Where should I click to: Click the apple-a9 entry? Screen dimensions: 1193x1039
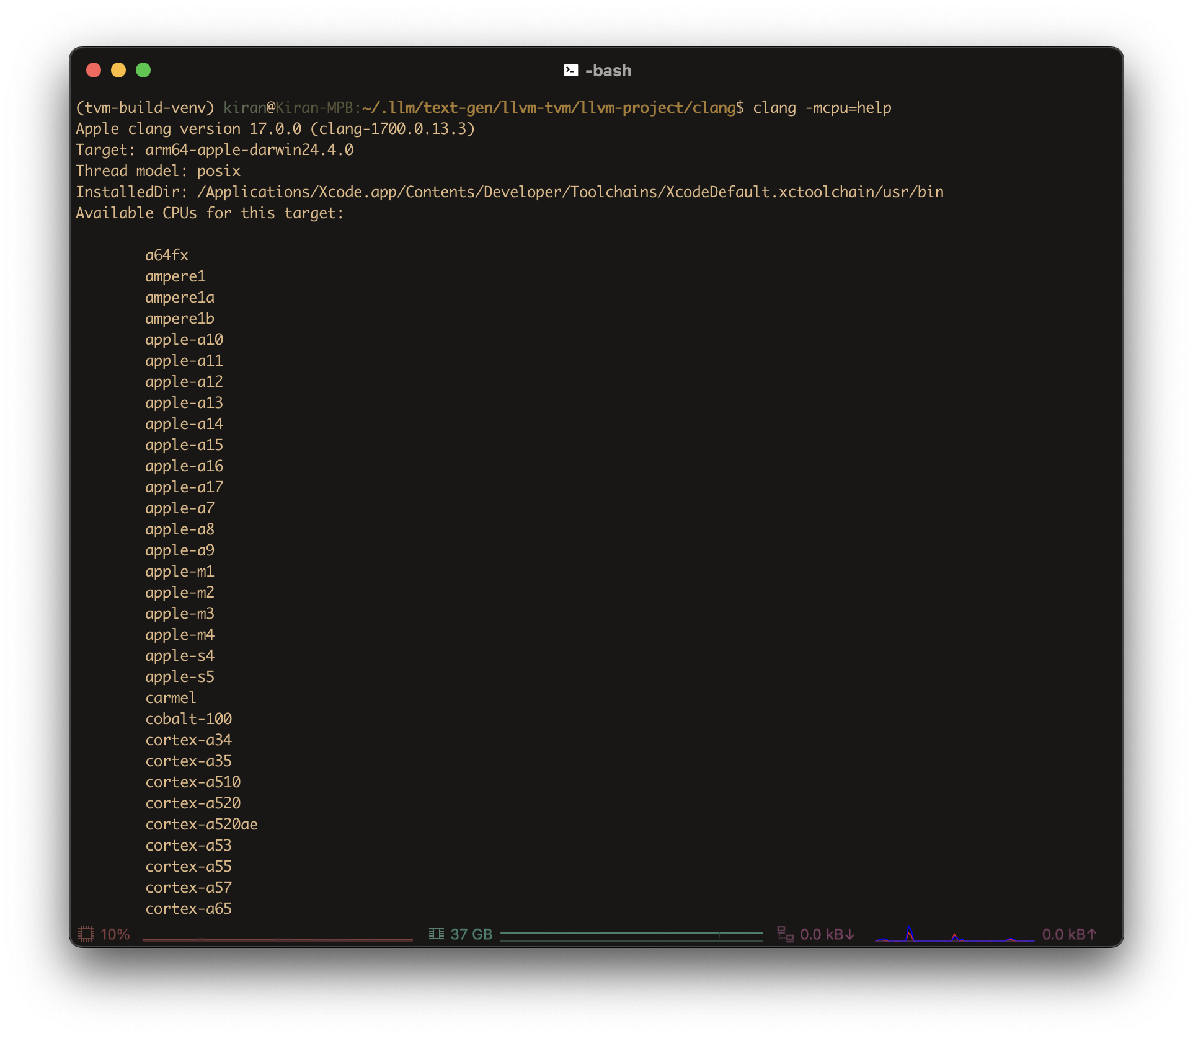180,550
